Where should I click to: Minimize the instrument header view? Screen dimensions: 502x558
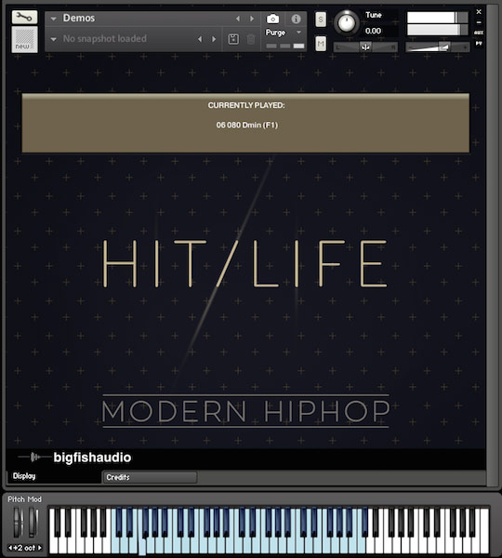click(479, 22)
